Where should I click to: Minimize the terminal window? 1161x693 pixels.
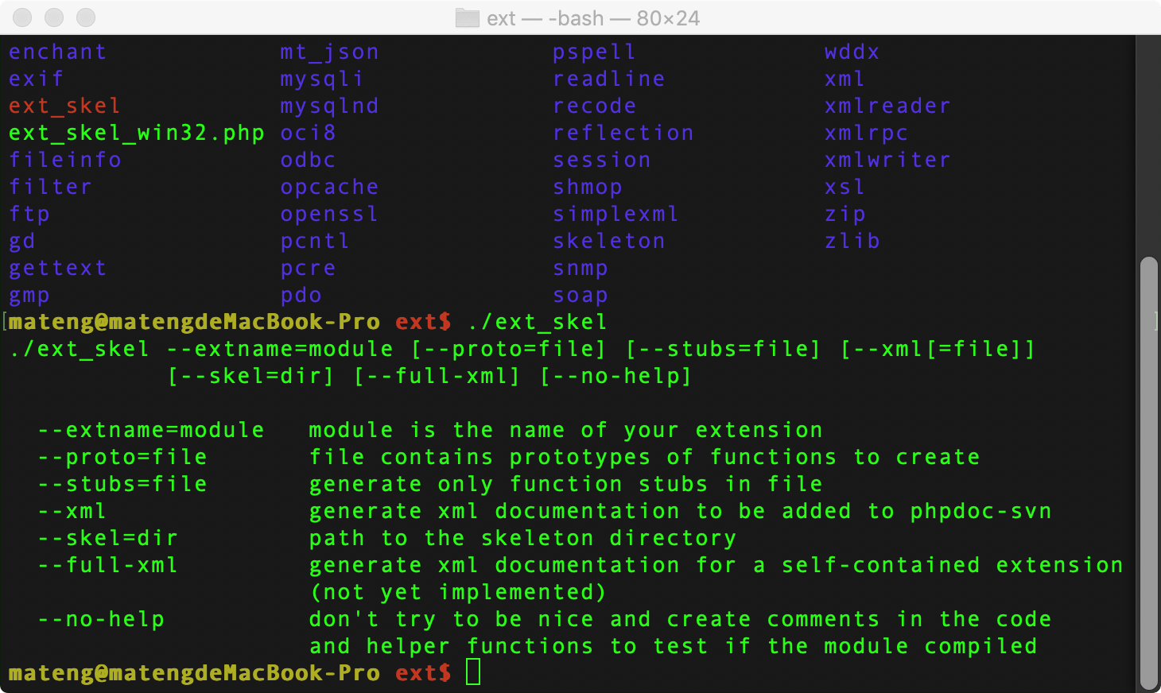click(x=54, y=17)
